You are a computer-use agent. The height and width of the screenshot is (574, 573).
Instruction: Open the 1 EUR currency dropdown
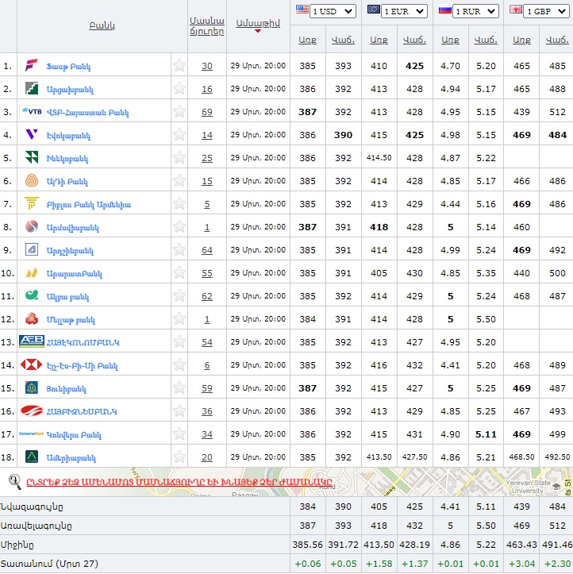click(404, 11)
